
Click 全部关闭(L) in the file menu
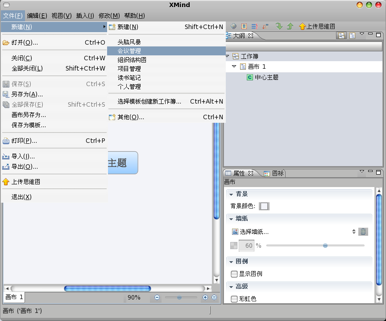coord(54,68)
